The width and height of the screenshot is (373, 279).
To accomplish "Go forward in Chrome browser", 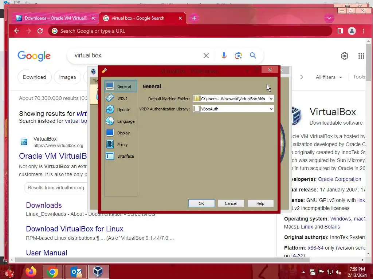I will (x=28, y=31).
